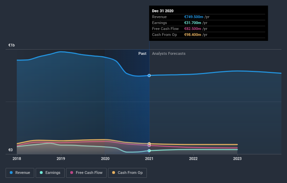Click the 'Past' label on the chart
Viewport: 287px width, 183px height.
[x=142, y=53]
